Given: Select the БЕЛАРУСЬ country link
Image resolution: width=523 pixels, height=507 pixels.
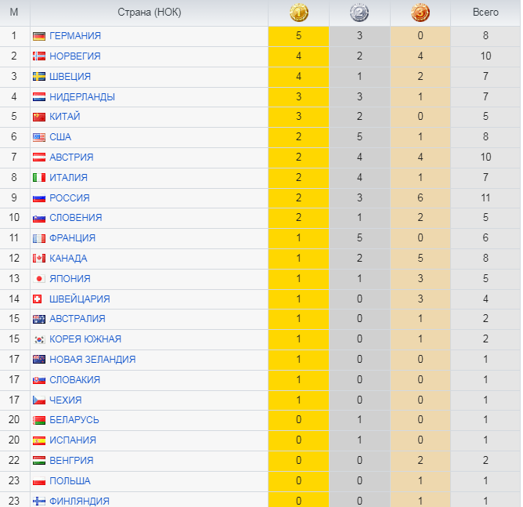Looking at the screenshot, I should coord(74,420).
